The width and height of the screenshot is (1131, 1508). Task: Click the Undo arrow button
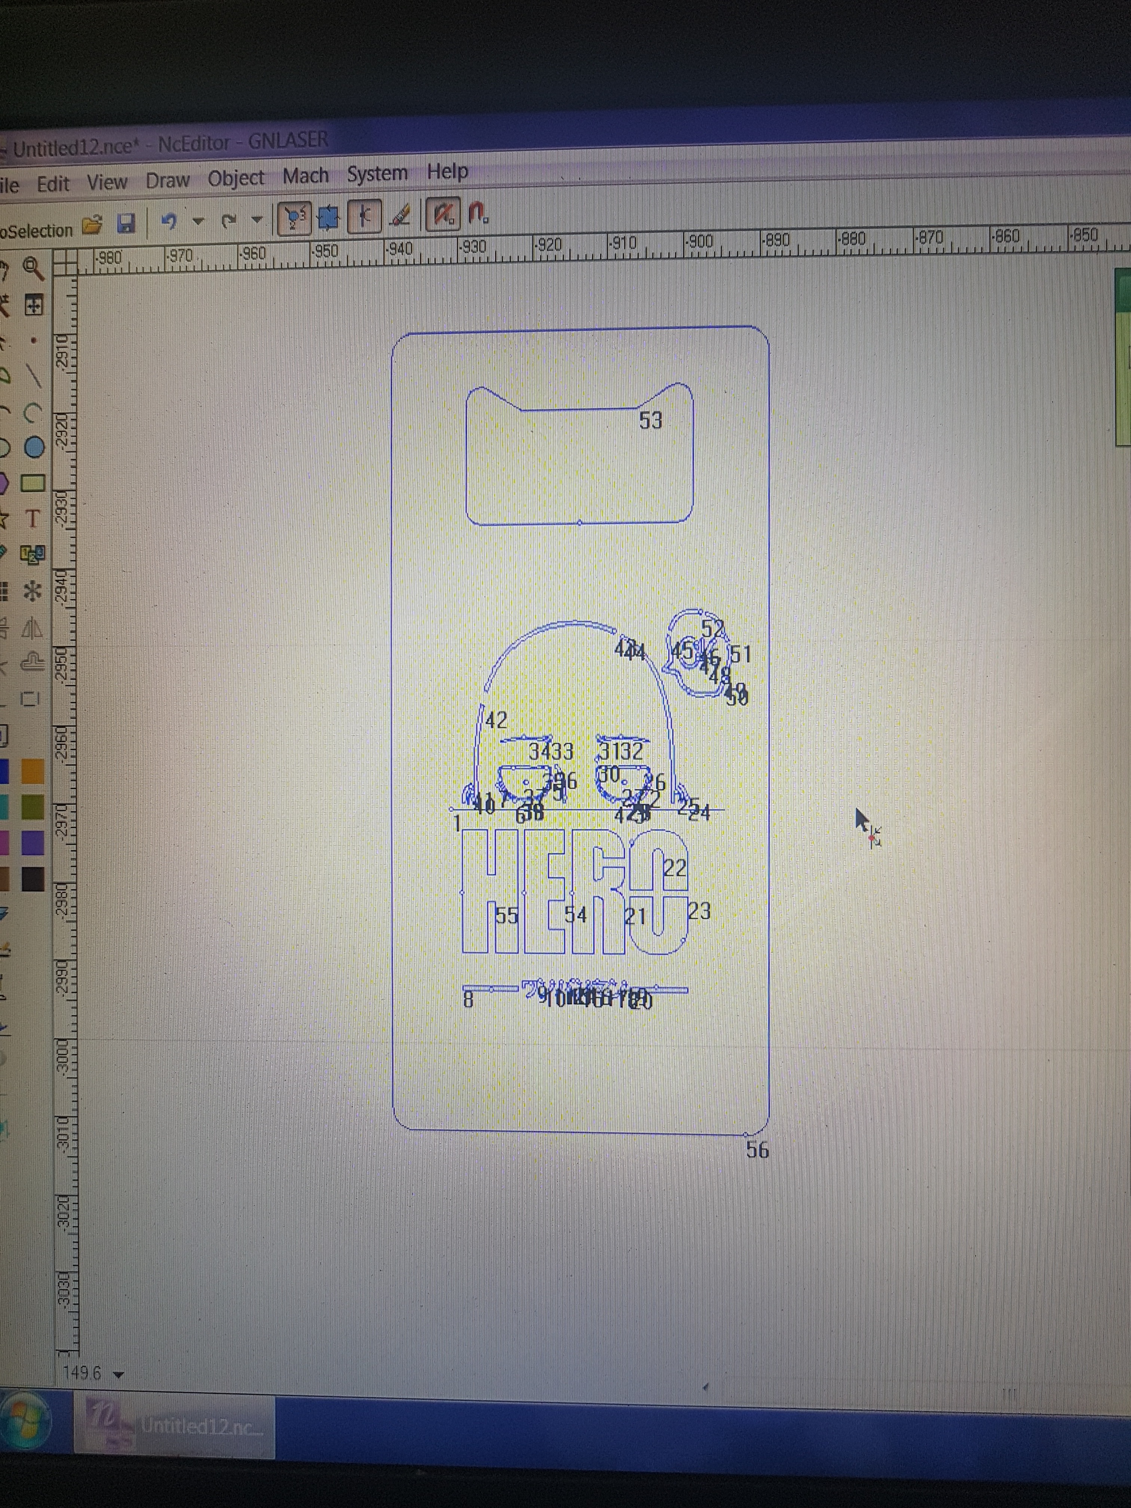pyautogui.click(x=168, y=221)
